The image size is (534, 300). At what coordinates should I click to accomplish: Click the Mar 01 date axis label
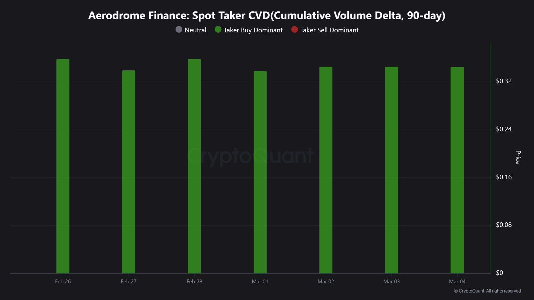(x=260, y=282)
